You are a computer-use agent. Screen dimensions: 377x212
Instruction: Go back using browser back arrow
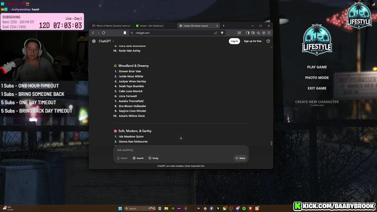coord(93,33)
